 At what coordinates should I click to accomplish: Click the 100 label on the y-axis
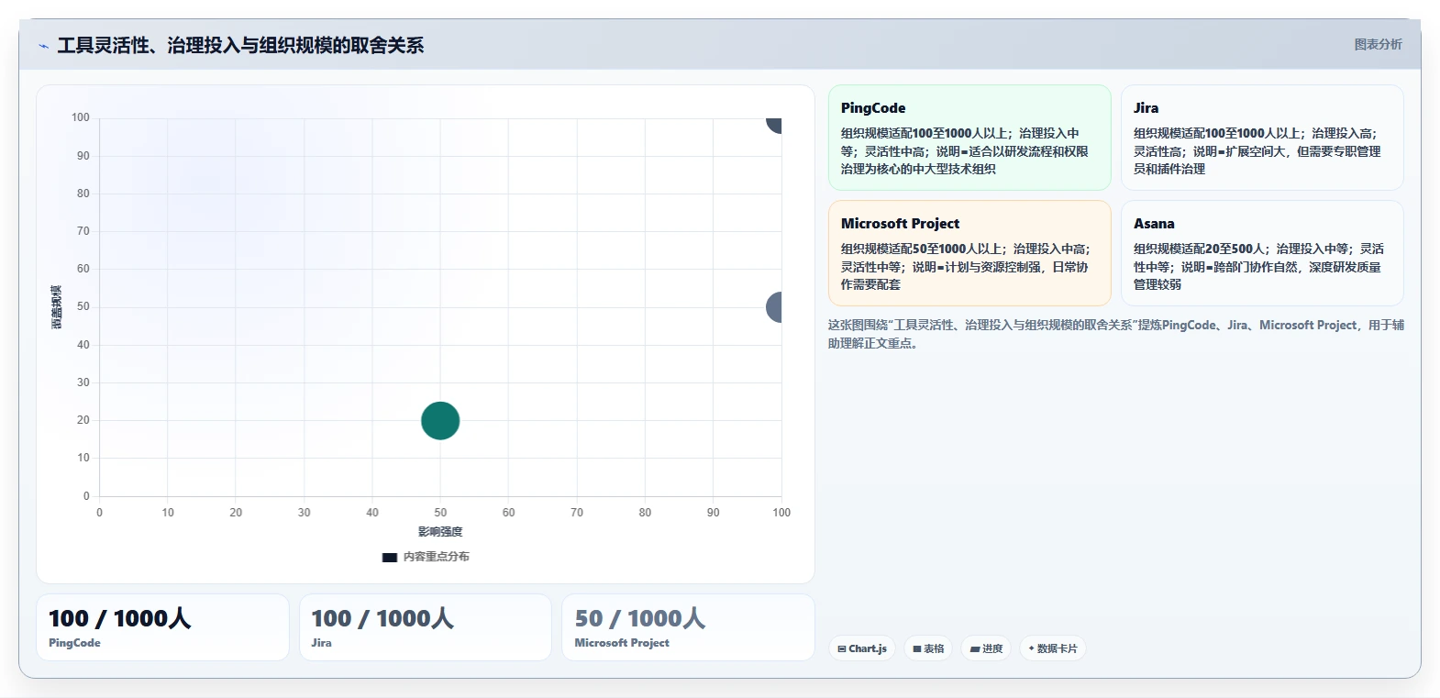[x=81, y=117]
